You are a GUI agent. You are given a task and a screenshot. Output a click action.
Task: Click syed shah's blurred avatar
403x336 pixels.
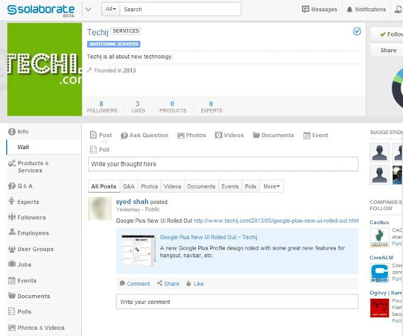click(x=99, y=209)
